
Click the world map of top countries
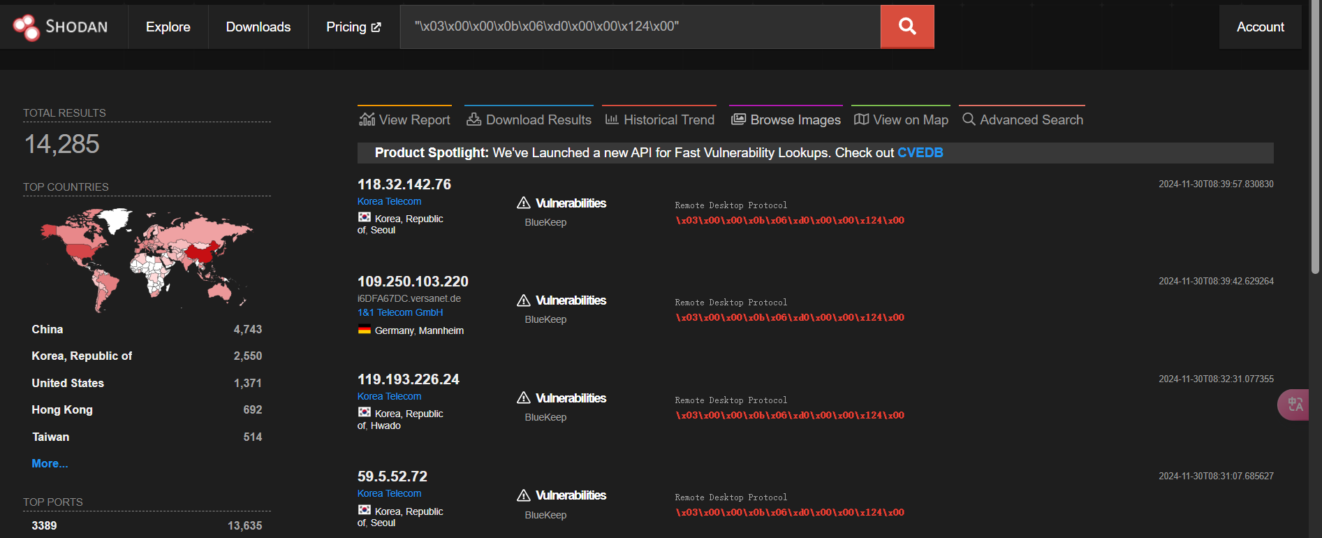(145, 259)
